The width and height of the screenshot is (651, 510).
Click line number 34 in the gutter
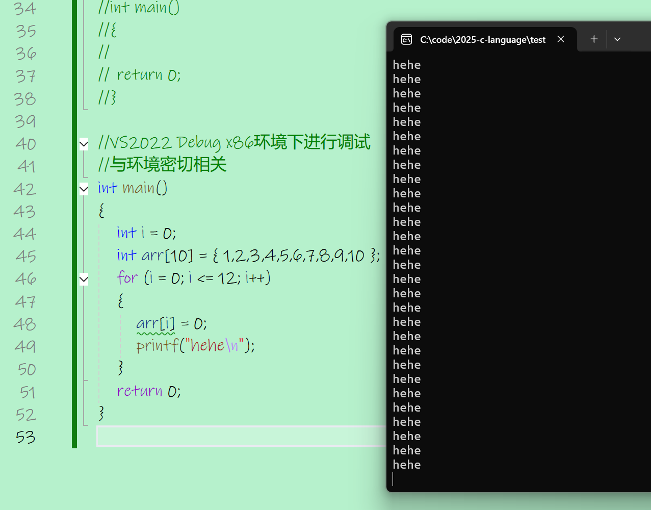pos(25,9)
